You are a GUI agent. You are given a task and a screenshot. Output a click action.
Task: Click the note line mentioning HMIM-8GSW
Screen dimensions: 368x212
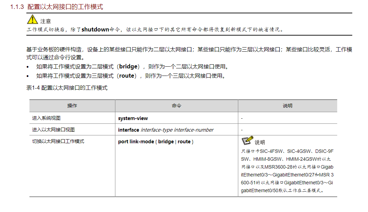(x=286, y=159)
